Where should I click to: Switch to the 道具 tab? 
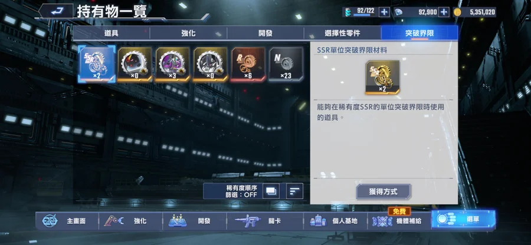click(112, 33)
